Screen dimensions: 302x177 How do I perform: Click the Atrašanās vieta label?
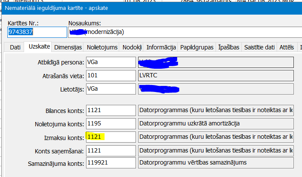click(63, 76)
